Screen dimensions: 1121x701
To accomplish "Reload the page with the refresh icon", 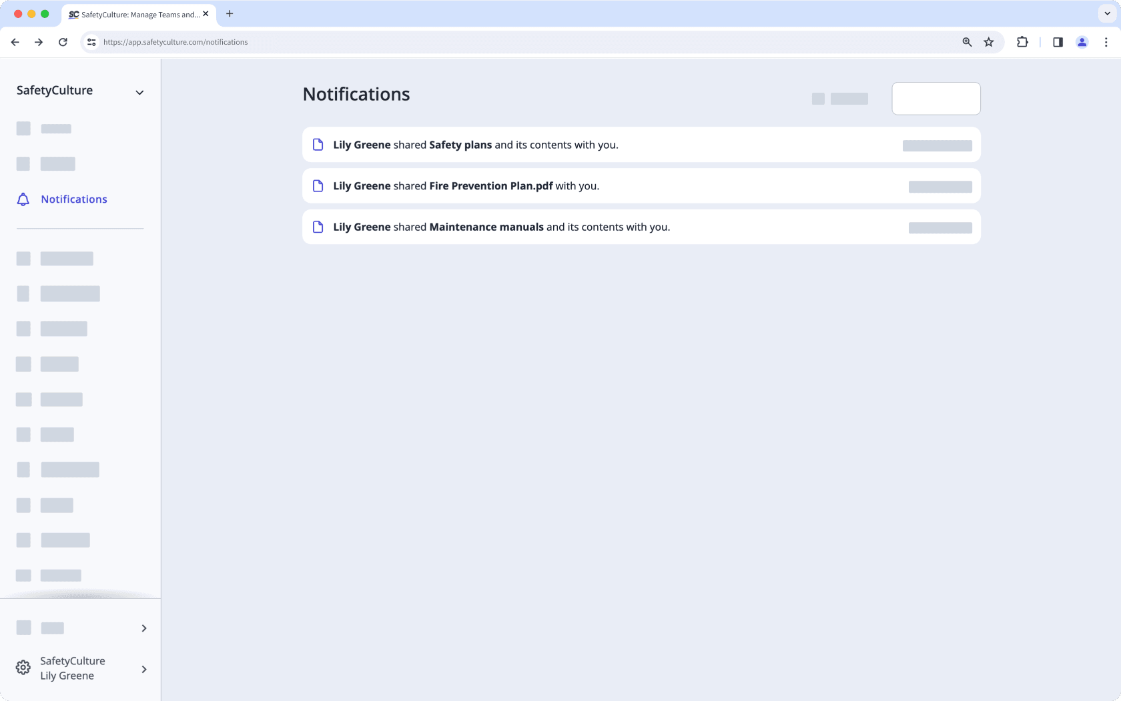I will coord(63,42).
